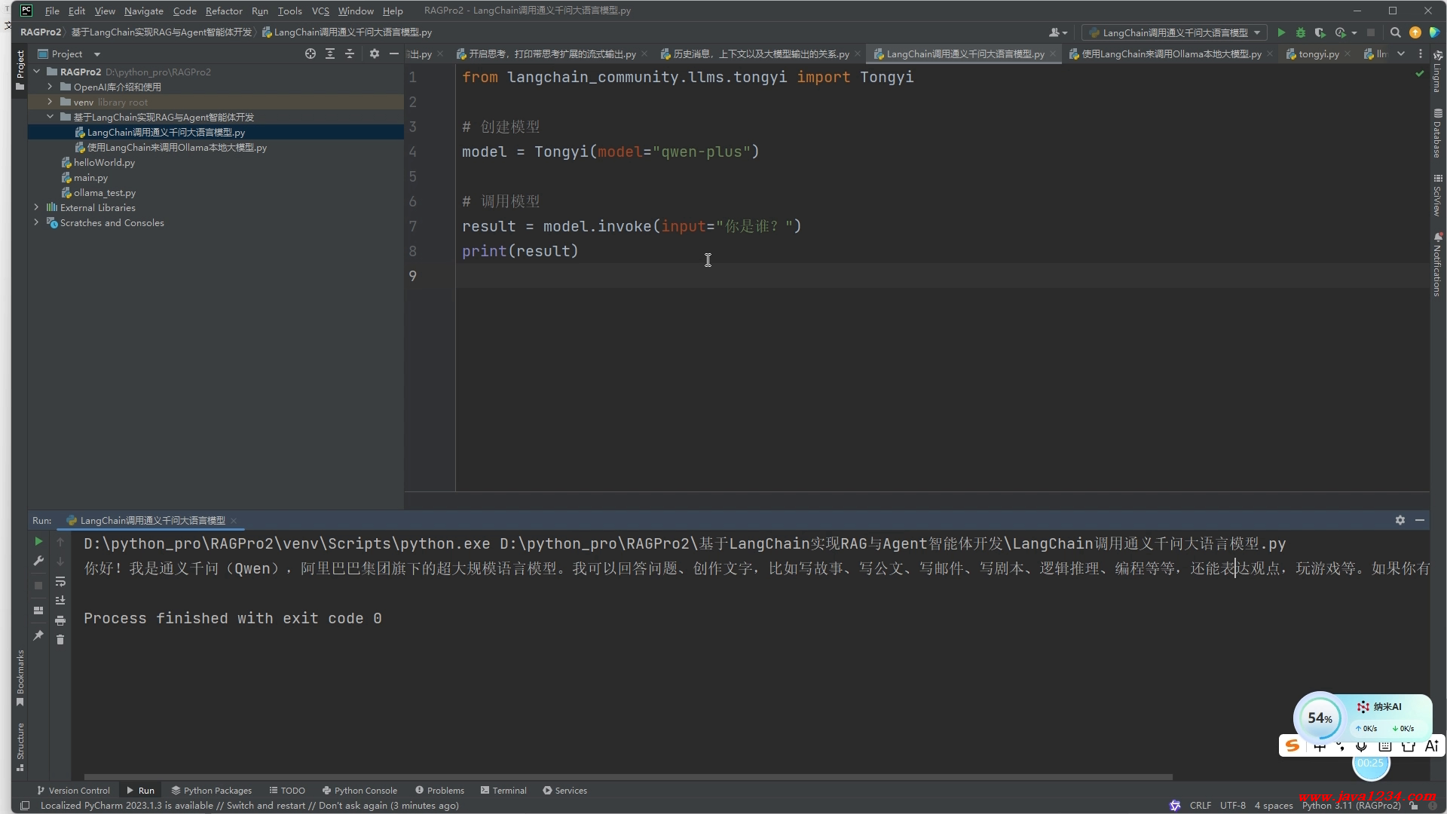This screenshot has height=814, width=1447.
Task: Open run configuration dropdown
Action: point(1174,32)
